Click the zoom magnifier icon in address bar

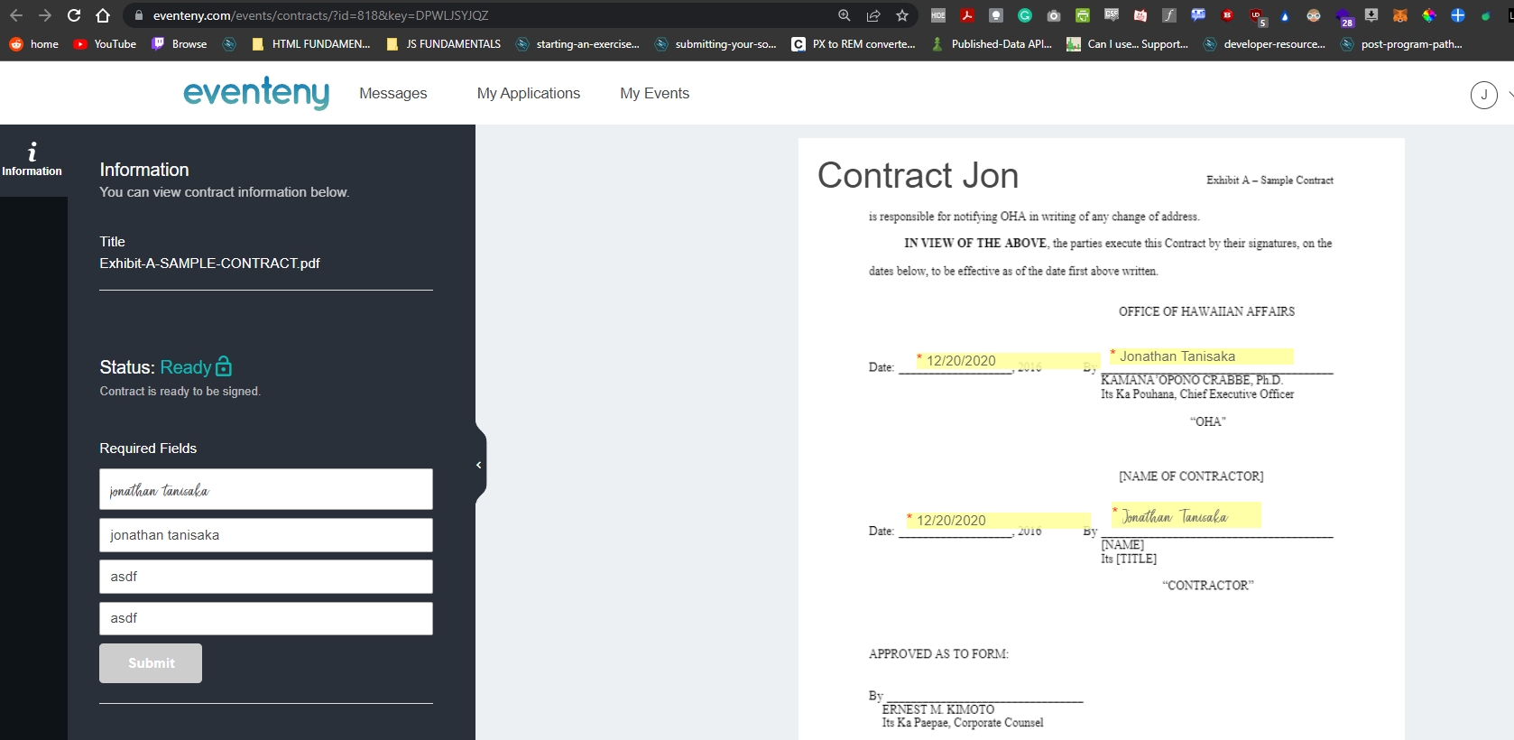point(844,15)
